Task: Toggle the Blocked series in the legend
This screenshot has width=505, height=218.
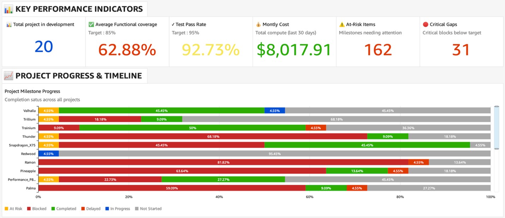Action: pyautogui.click(x=36, y=209)
